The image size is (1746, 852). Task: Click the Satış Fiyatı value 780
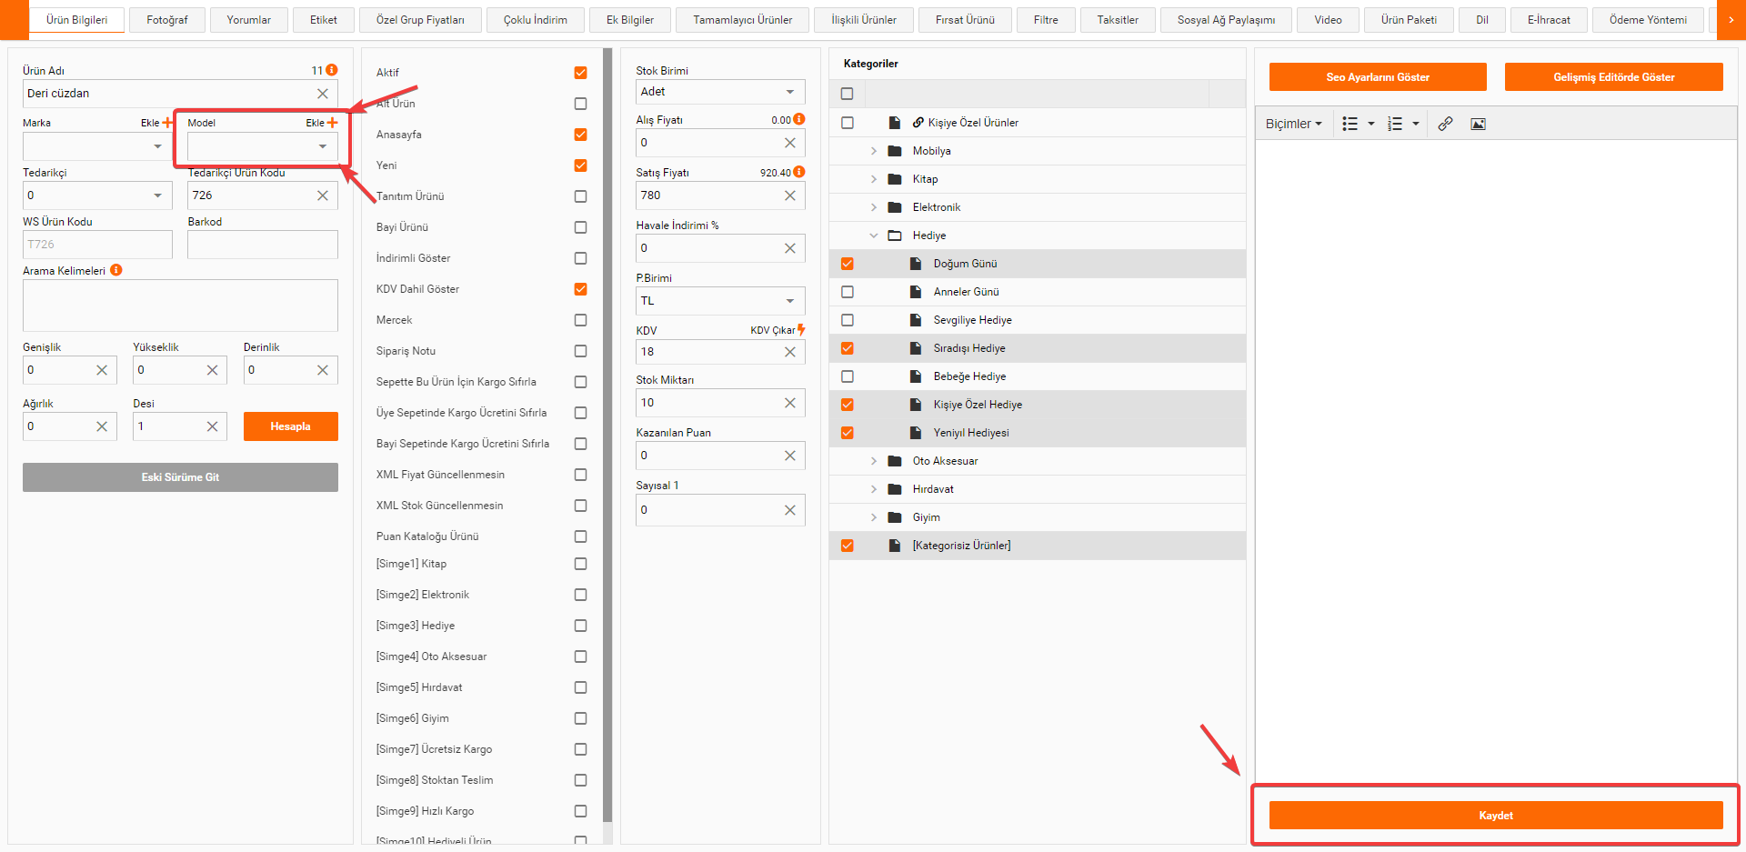(x=651, y=195)
